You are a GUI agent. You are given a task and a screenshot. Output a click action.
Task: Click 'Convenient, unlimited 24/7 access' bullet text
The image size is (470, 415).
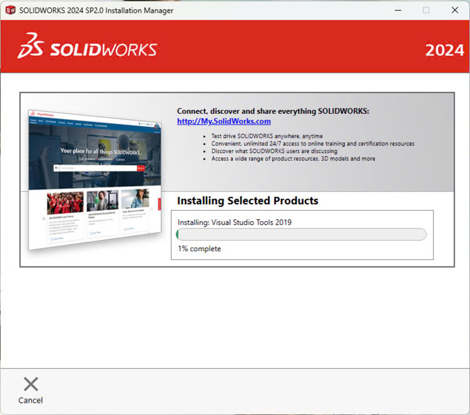tap(313, 143)
